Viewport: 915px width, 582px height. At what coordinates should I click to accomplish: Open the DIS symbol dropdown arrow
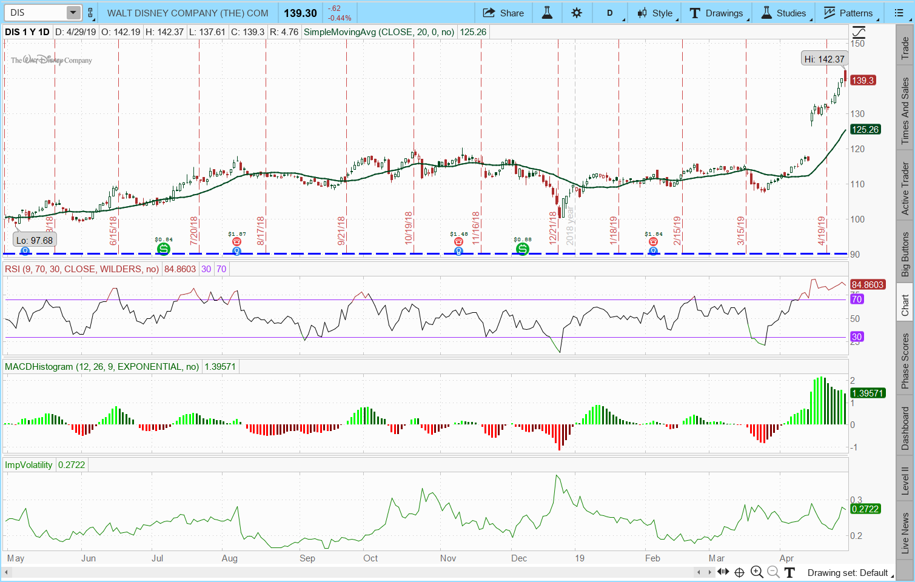pyautogui.click(x=73, y=13)
